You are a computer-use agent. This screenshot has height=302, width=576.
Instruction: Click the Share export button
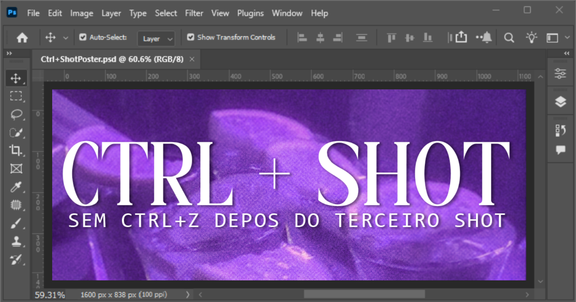461,37
